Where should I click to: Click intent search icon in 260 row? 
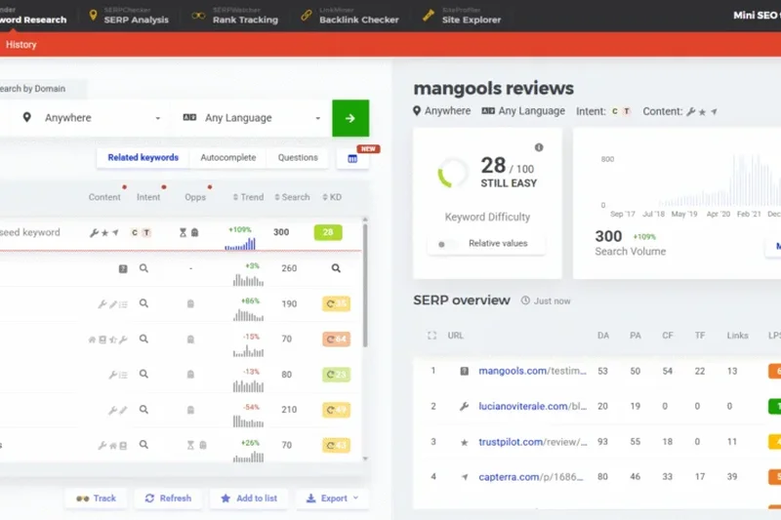[144, 268]
